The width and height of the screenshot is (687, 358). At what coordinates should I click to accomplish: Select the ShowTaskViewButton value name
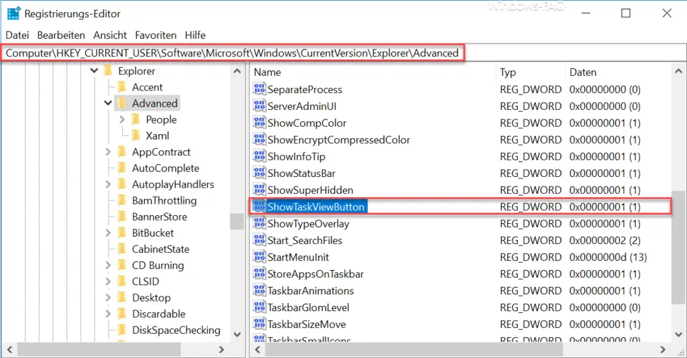[316, 206]
